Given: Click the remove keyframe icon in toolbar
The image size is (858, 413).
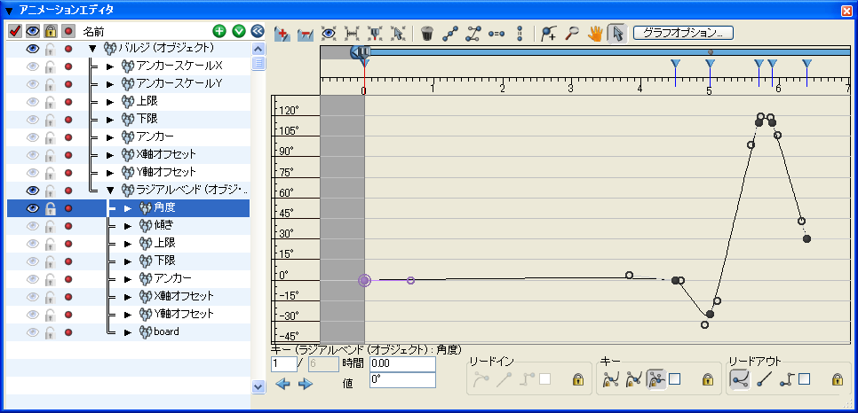Looking at the screenshot, I should (x=305, y=34).
